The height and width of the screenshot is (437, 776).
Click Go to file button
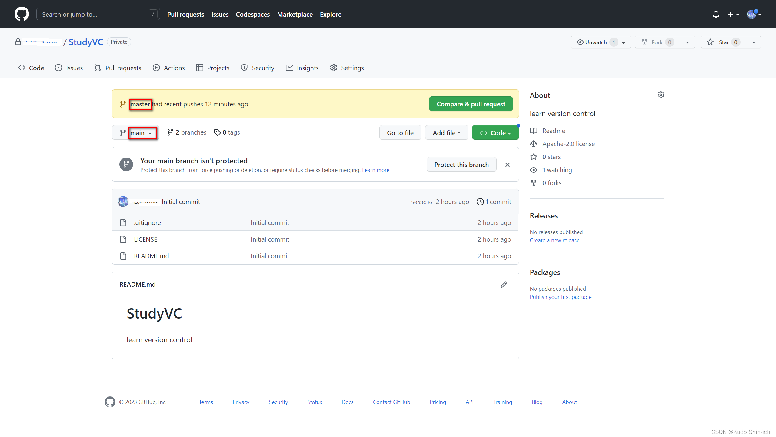(x=400, y=133)
